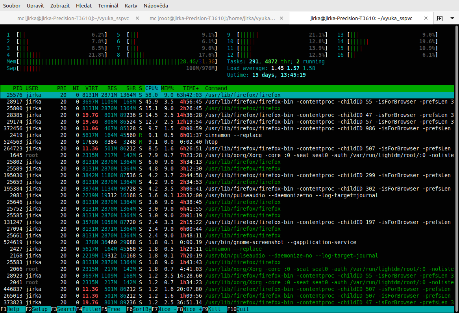Open the Nápověda menu
Image resolution: width=459 pixels, height=313 pixels.
(x=155, y=6)
